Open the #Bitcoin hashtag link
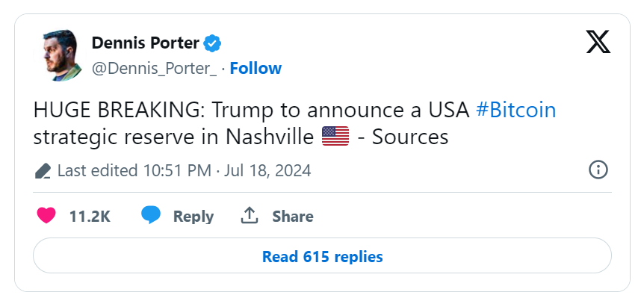Screen dimensions: 644x298 (515, 111)
